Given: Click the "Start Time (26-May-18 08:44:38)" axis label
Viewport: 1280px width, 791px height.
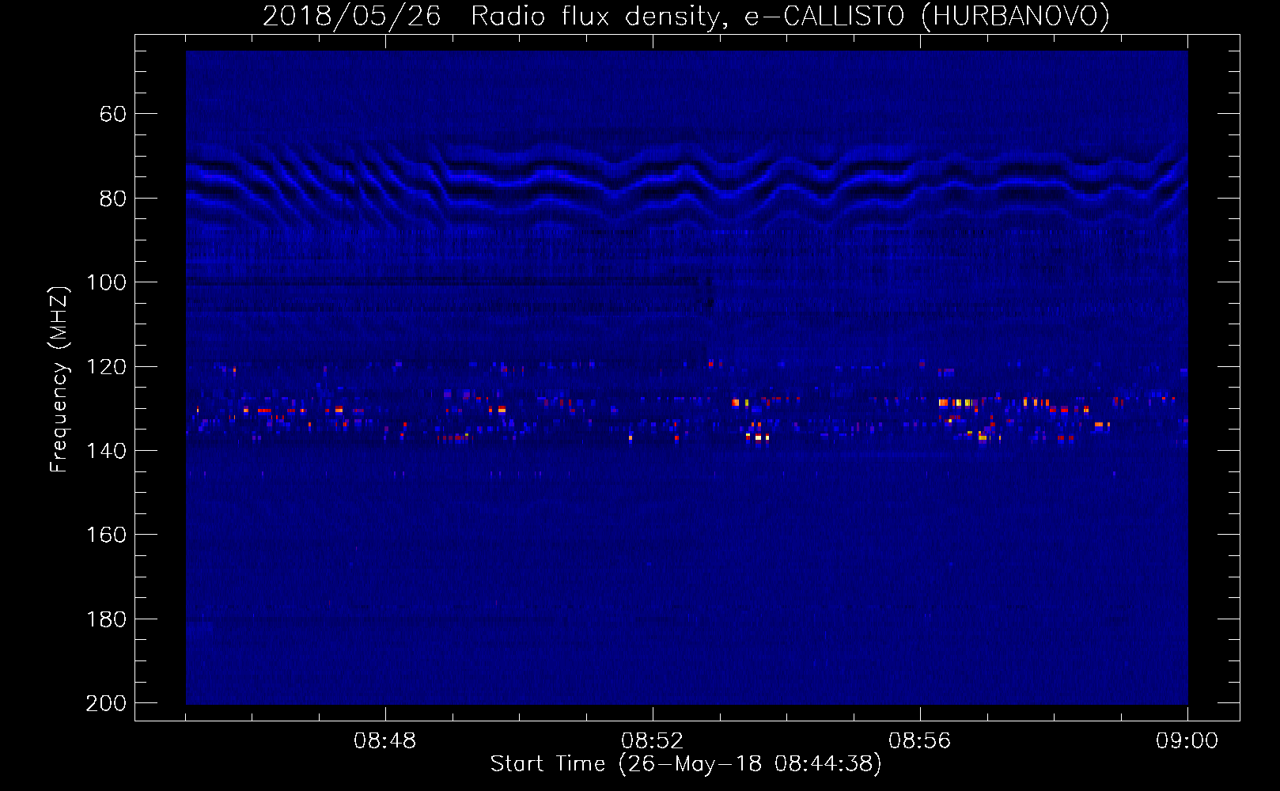Looking at the screenshot, I should [x=686, y=764].
